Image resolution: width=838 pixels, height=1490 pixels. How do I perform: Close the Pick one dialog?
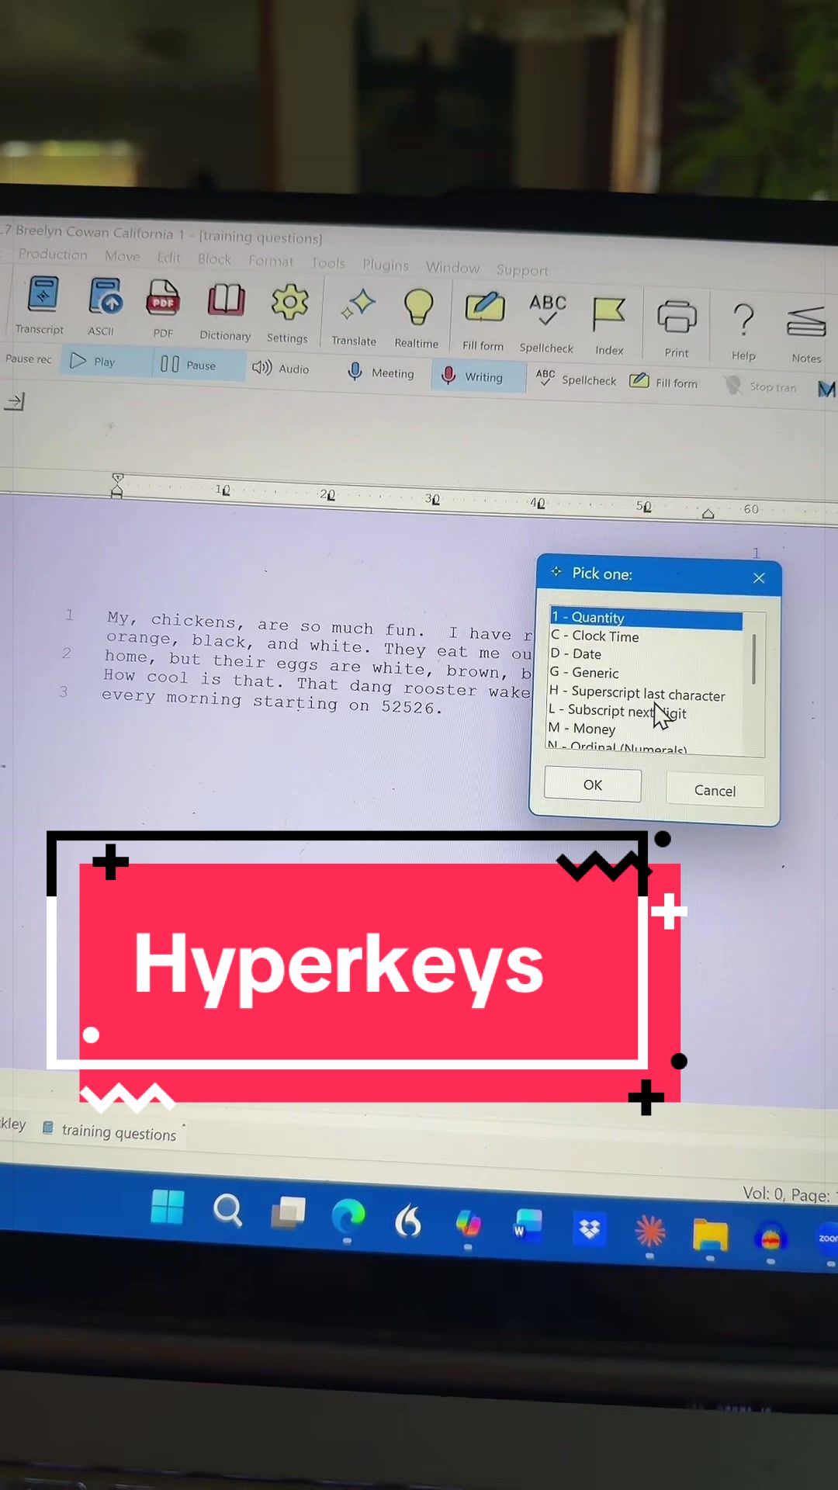pos(759,577)
